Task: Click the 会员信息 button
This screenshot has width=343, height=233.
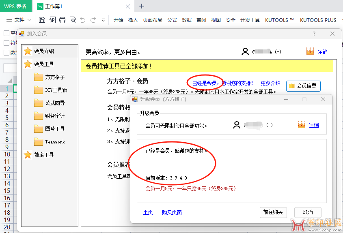Action: [x=303, y=86]
